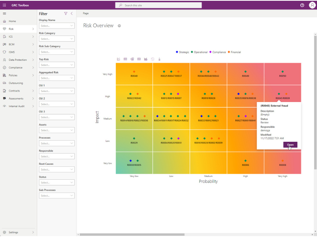Collapse the Filter panel with the arrow
This screenshot has width=317, height=237.
point(72,13)
